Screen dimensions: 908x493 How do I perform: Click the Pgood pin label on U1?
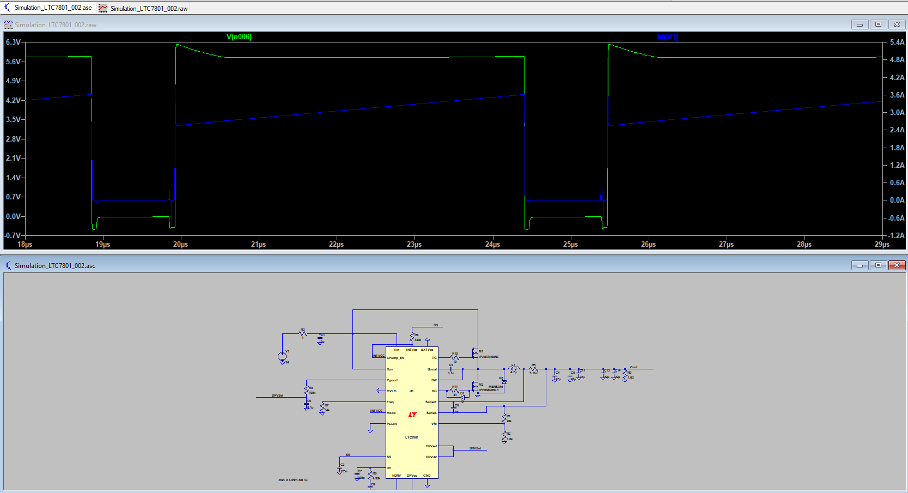point(392,380)
